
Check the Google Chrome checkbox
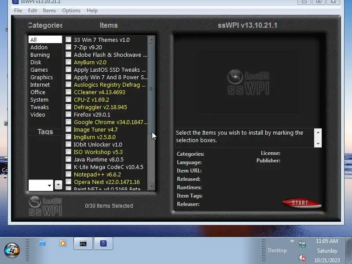[x=69, y=122]
